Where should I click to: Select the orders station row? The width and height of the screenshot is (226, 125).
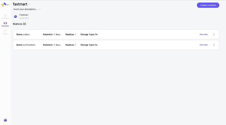tap(116, 34)
